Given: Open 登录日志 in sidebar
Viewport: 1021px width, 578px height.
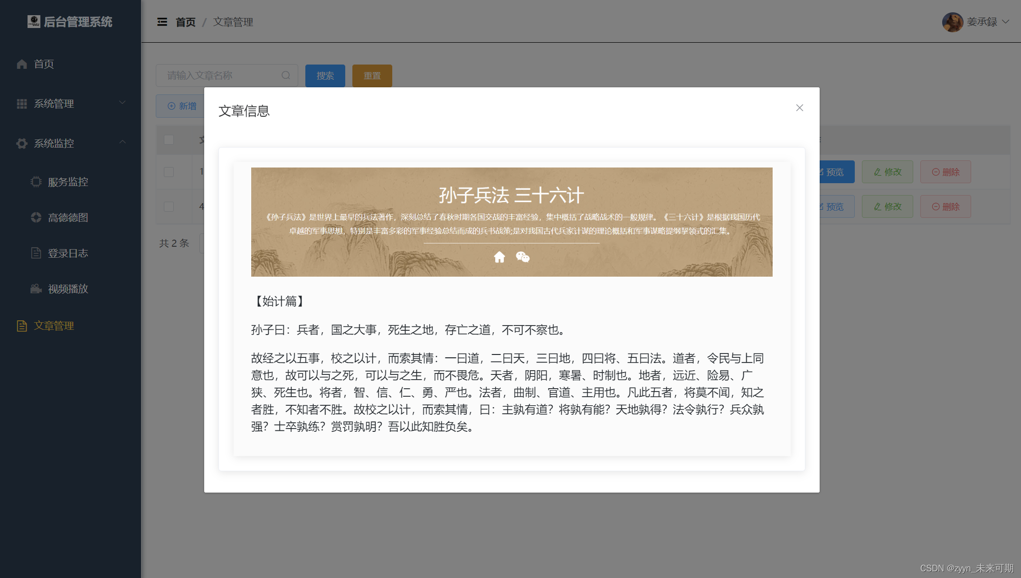Looking at the screenshot, I should (x=68, y=253).
